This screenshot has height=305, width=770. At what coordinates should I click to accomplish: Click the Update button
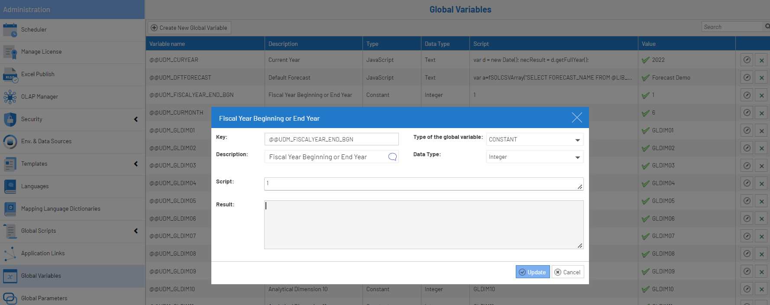[533, 272]
